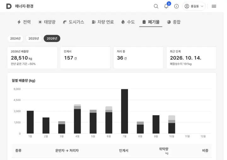Click the 종류 column header
The height and width of the screenshot is (160, 227).
click(18, 151)
